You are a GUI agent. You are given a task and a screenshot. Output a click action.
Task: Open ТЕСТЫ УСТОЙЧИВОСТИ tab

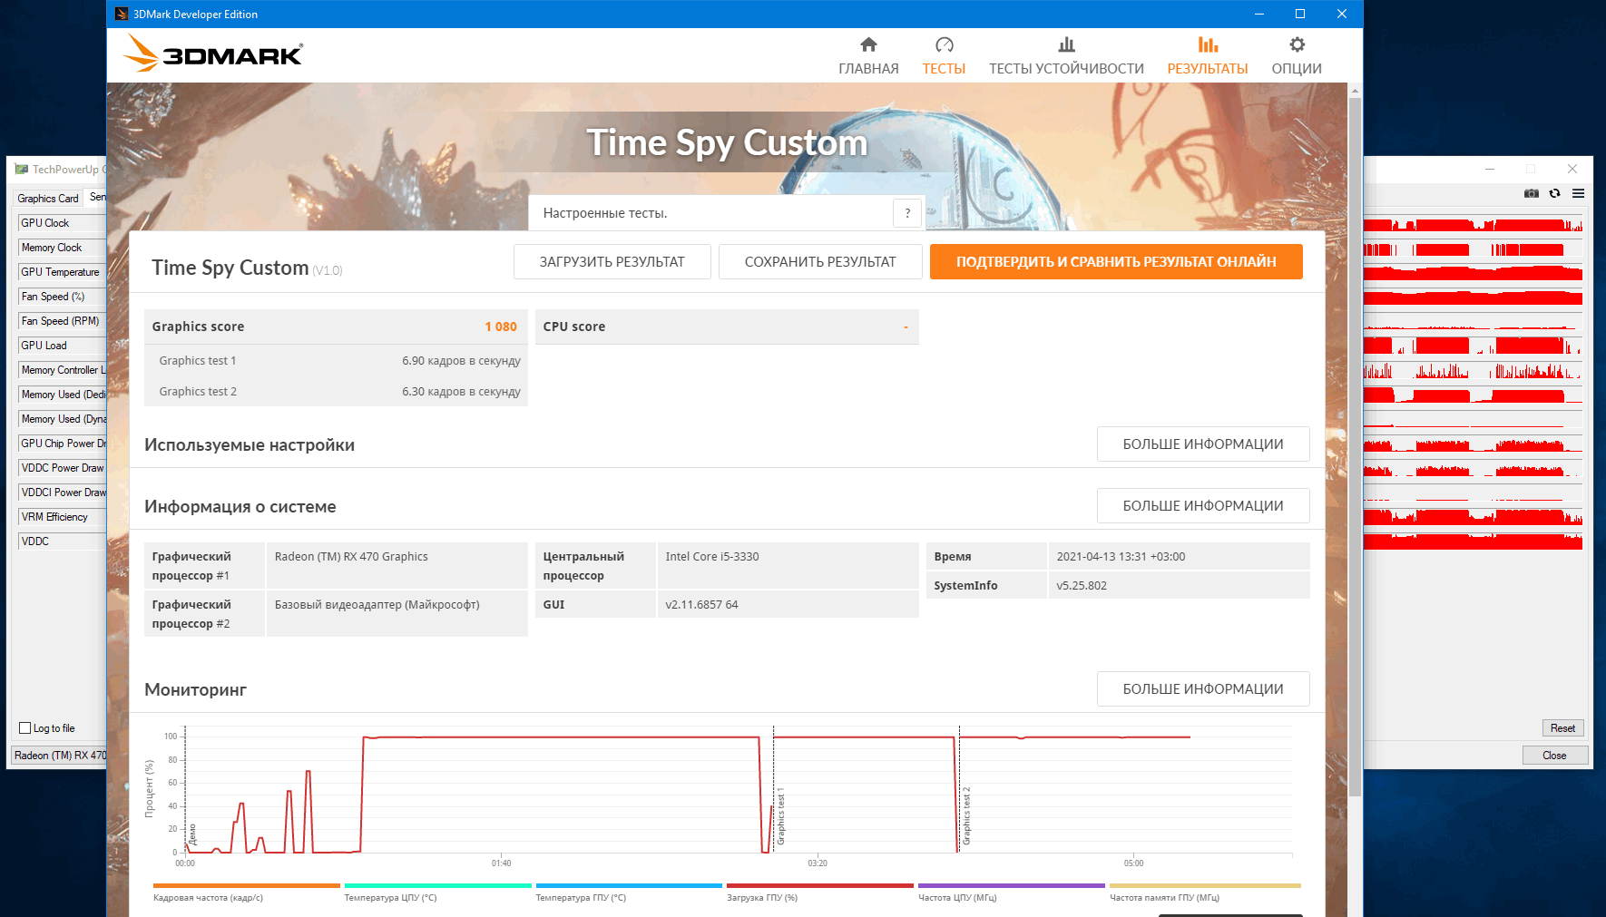click(1066, 56)
